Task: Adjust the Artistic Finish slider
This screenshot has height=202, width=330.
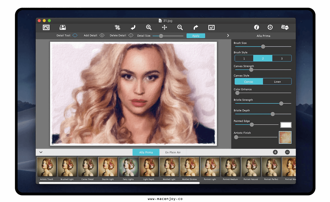Action: tap(255, 137)
